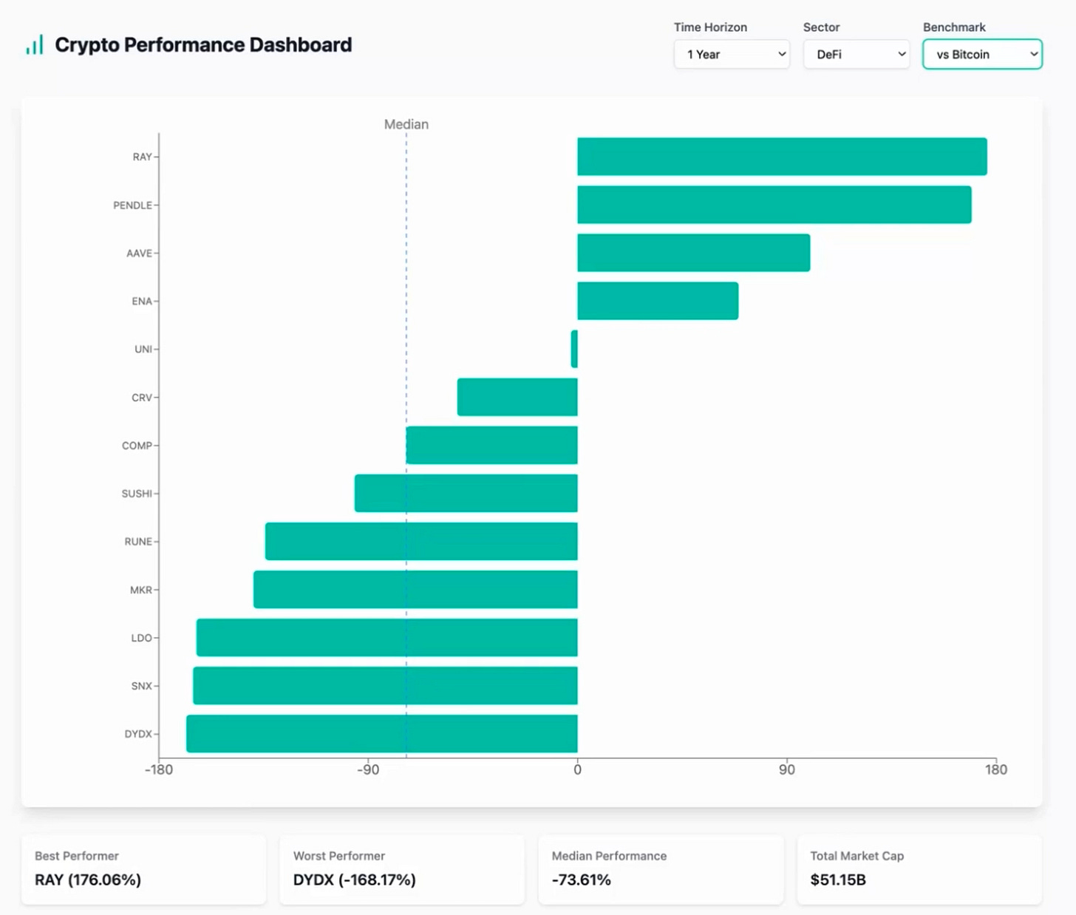Click the 0 x-axis tick label

pos(577,769)
